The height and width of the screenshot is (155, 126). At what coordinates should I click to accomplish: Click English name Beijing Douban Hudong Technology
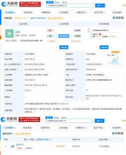pos(104,97)
